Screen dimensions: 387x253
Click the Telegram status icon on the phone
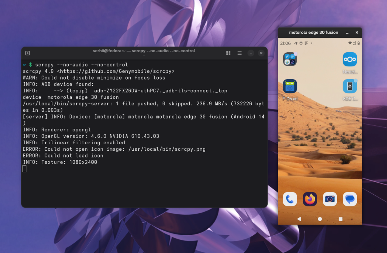click(296, 43)
